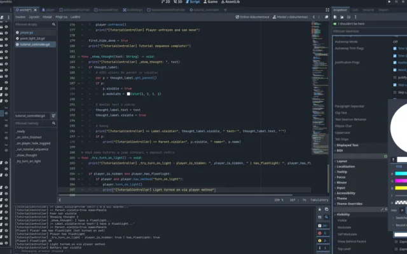Go to next edited script arrow
This screenshot has height=254, width=407.
pyautogui.click(x=319, y=17)
